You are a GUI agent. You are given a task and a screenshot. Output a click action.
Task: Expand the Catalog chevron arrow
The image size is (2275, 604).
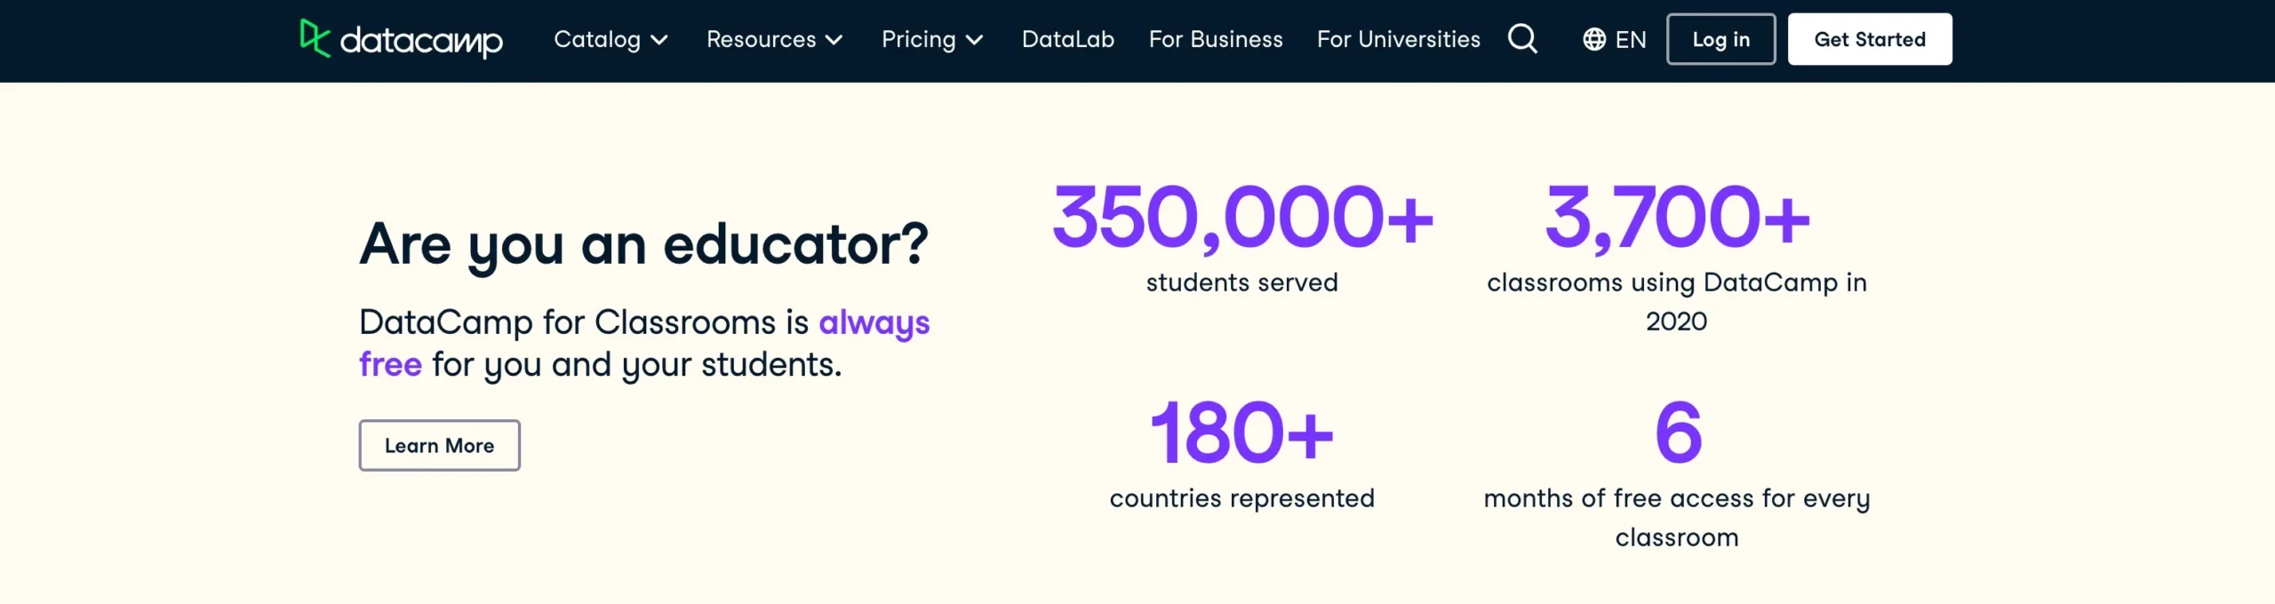point(659,40)
